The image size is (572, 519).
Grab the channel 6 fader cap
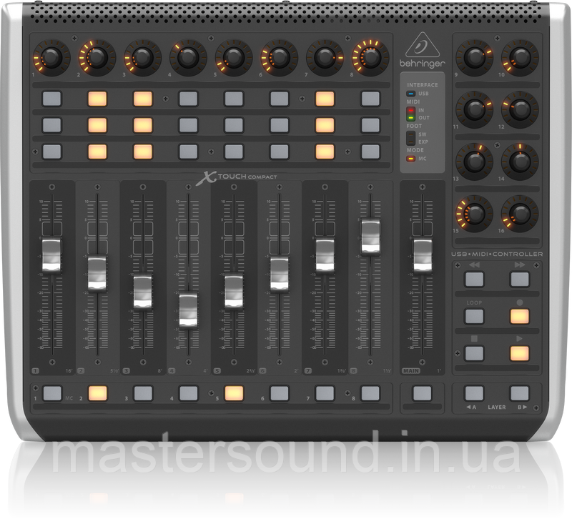point(280,274)
